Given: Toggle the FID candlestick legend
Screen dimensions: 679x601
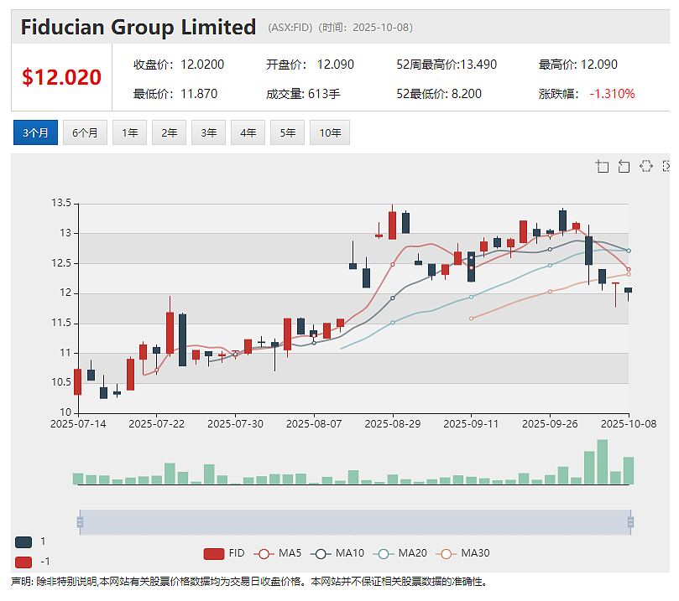Looking at the screenshot, I should point(224,553).
